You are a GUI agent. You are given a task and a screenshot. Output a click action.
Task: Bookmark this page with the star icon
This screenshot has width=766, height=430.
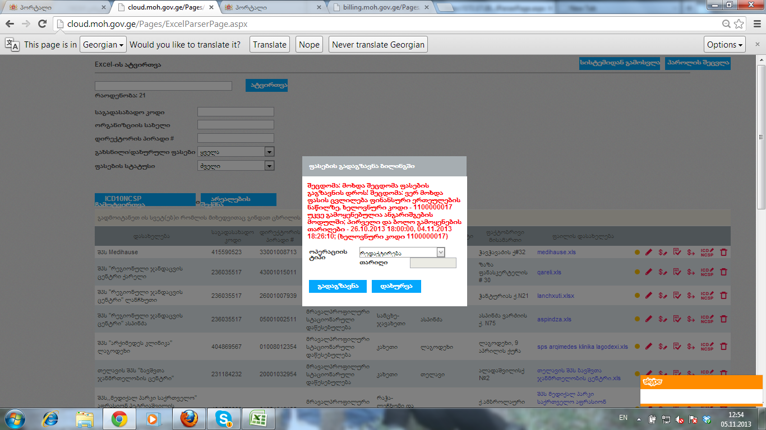[x=739, y=24]
